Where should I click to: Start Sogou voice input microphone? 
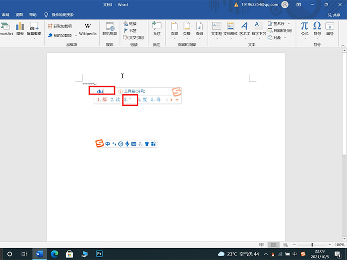(x=127, y=144)
